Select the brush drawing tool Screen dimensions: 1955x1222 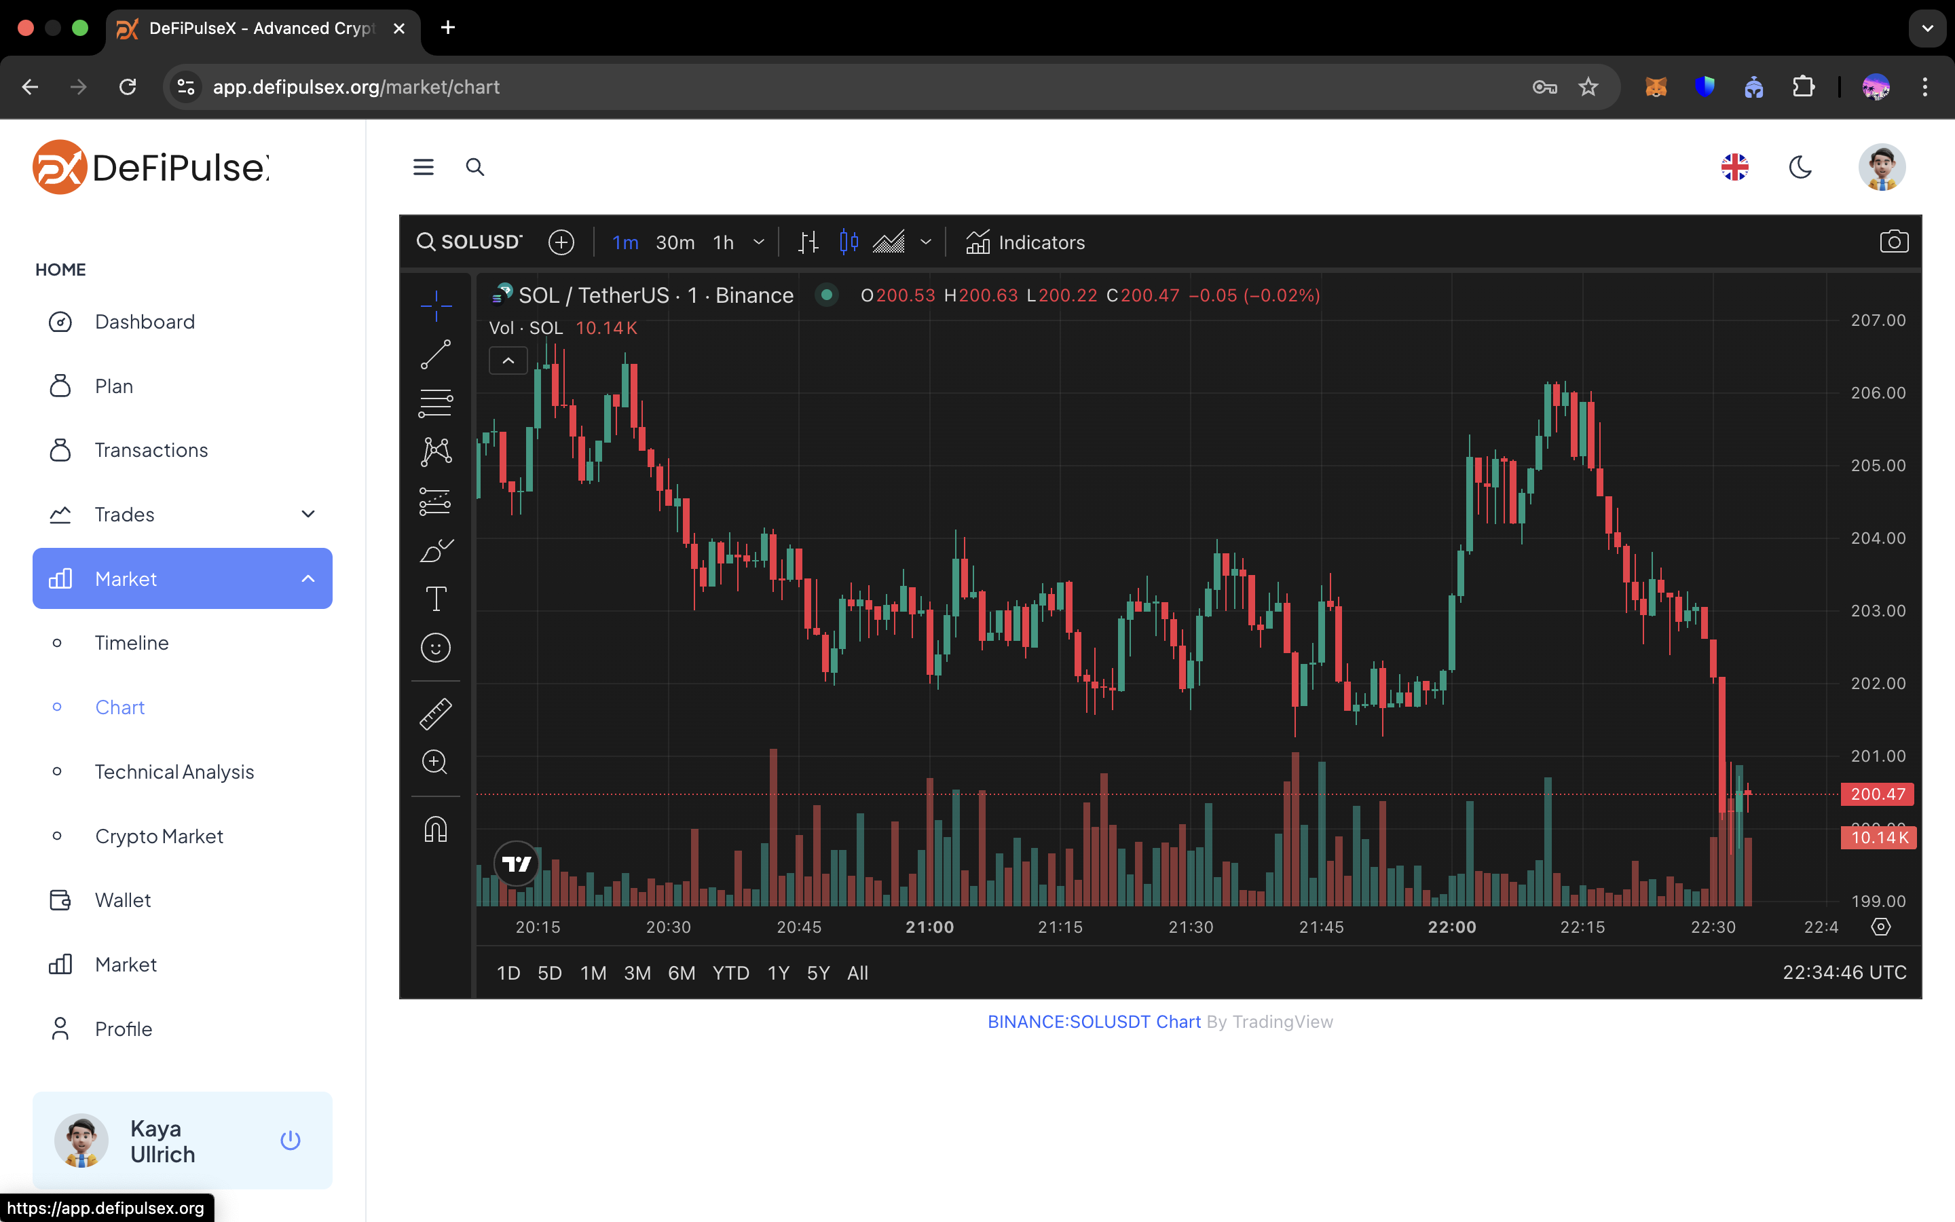tap(435, 551)
